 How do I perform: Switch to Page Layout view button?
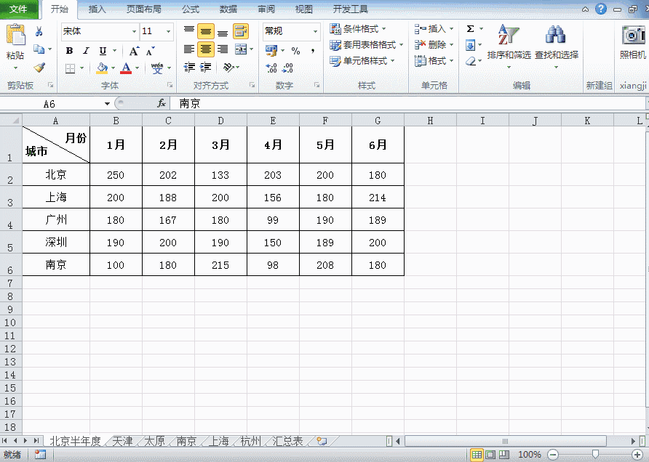490,455
